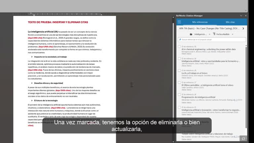
Task: Click red placeholder '(Aquí DOS citas)' in document
Action: point(63,90)
